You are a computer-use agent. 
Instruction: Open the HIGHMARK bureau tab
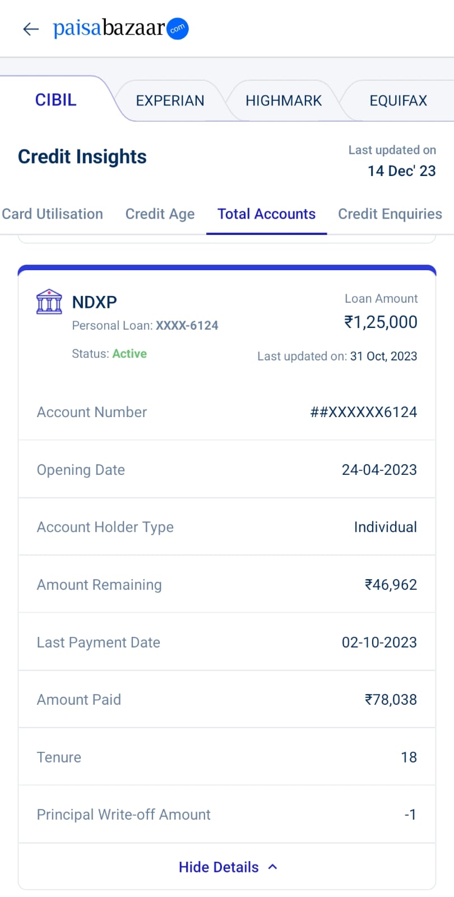(x=284, y=101)
